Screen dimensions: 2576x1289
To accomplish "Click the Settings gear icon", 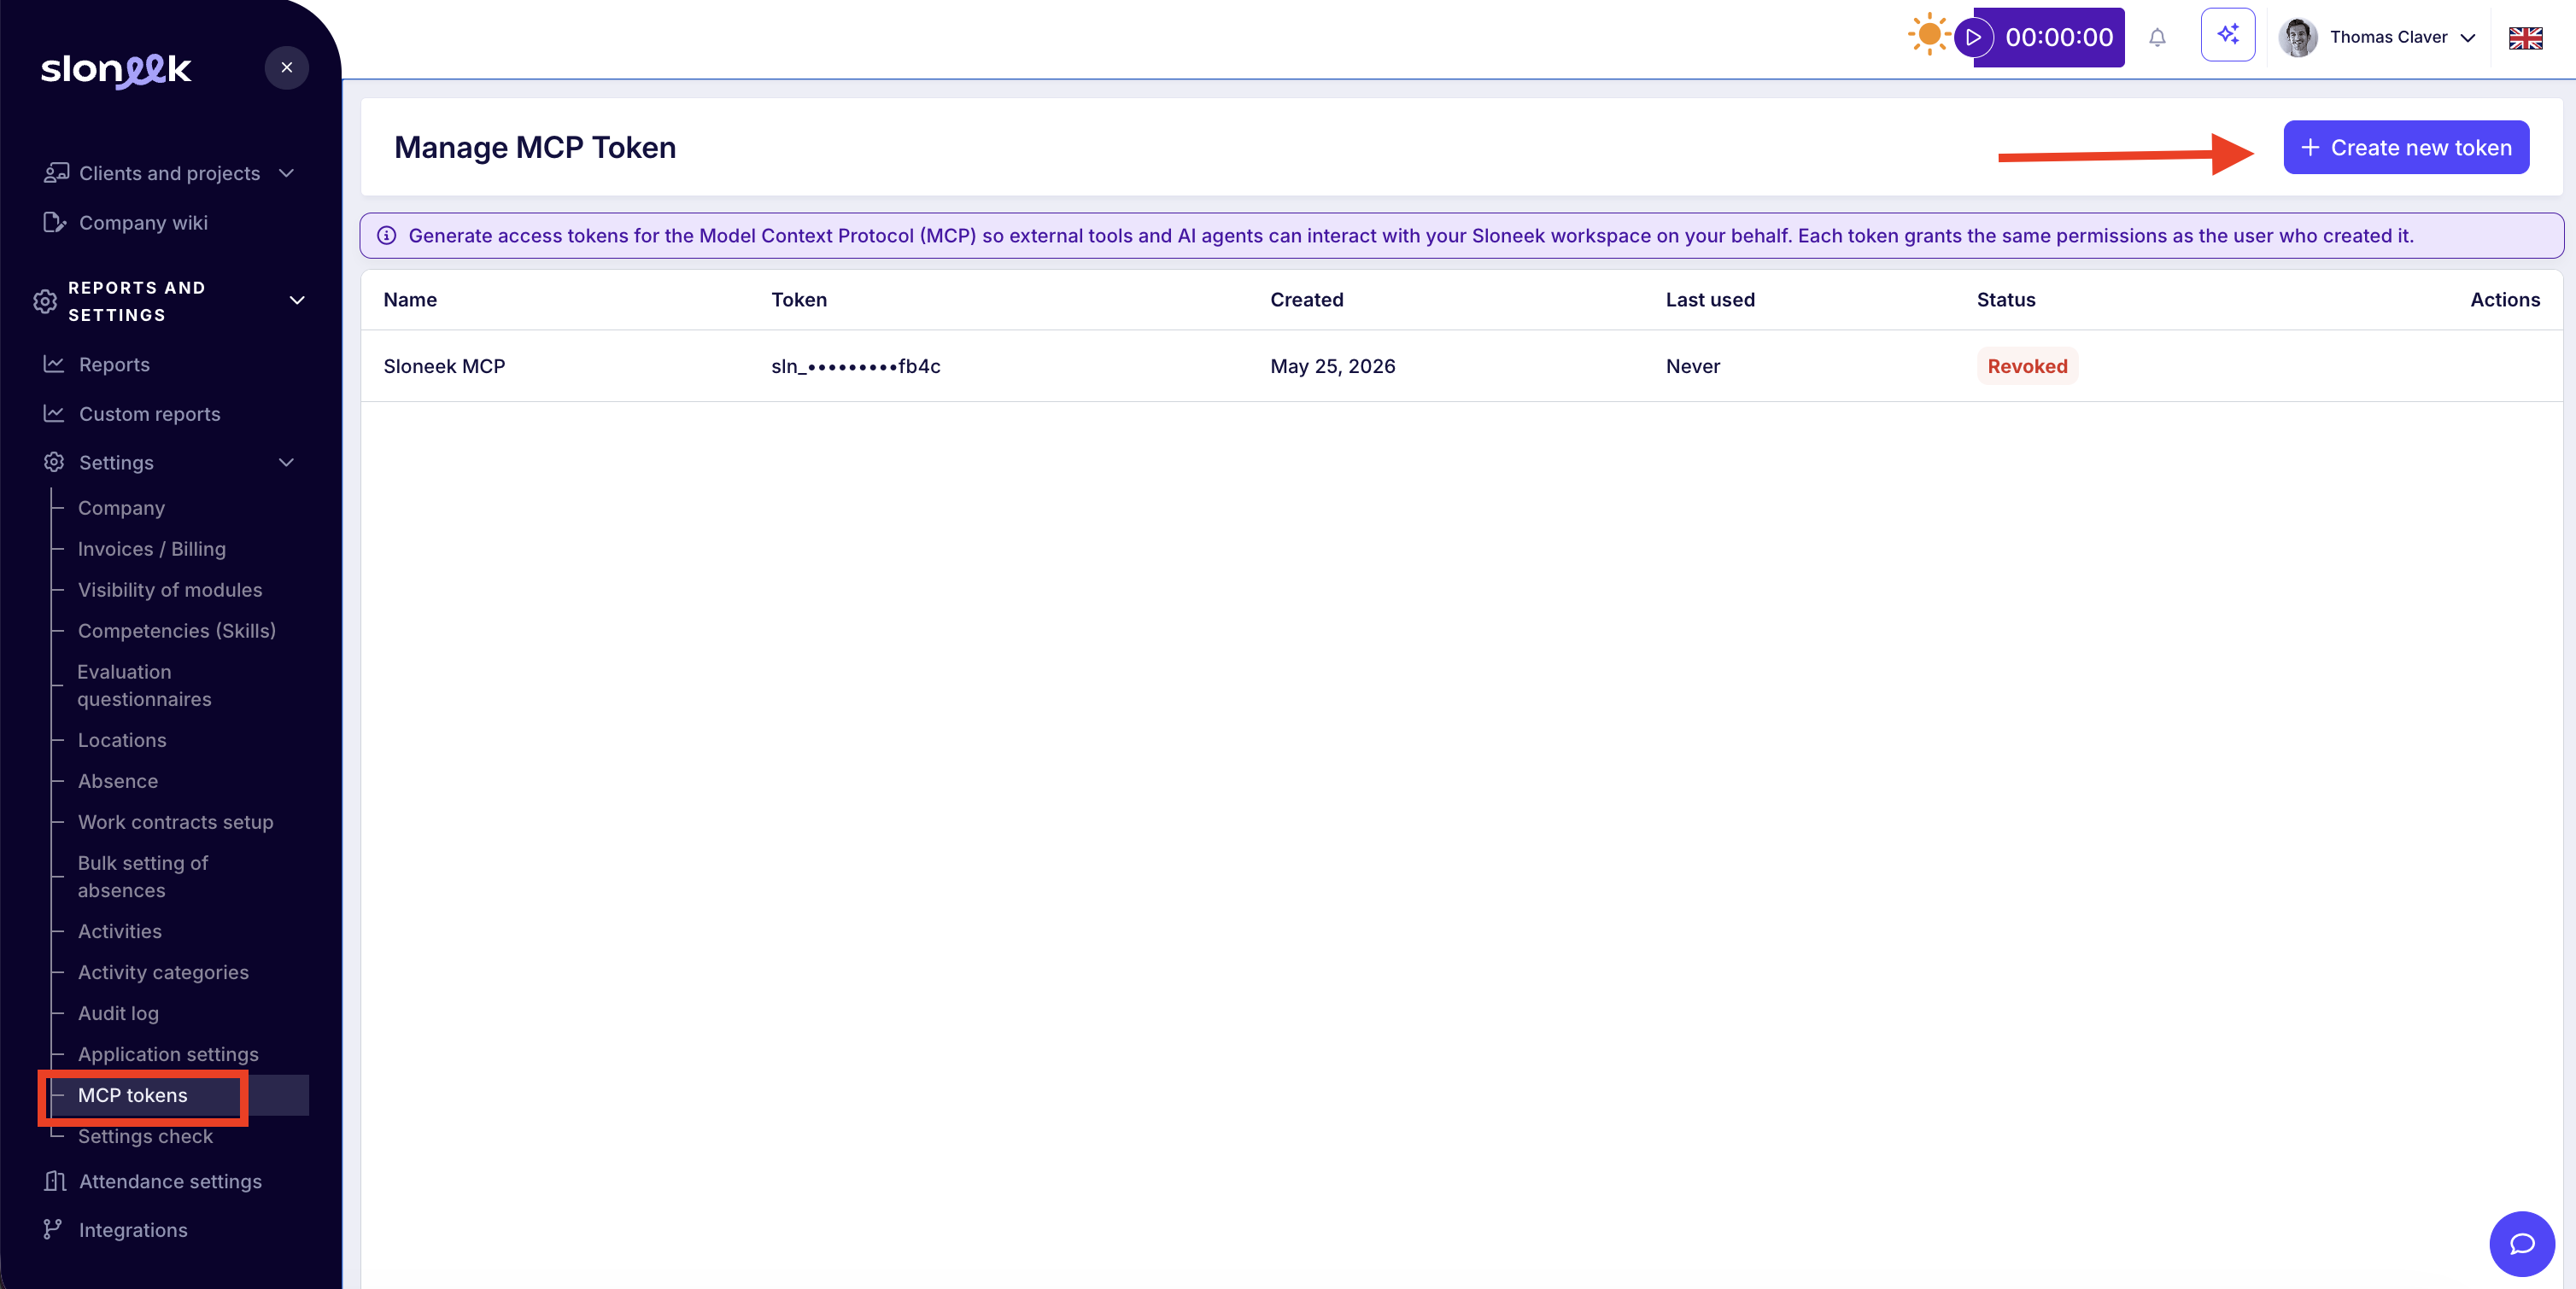I will tap(54, 462).
